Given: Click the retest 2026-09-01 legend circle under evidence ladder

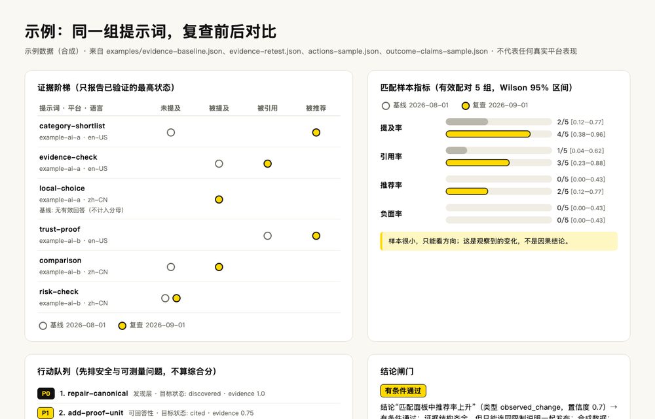Looking at the screenshot, I should pyautogui.click(x=122, y=325).
